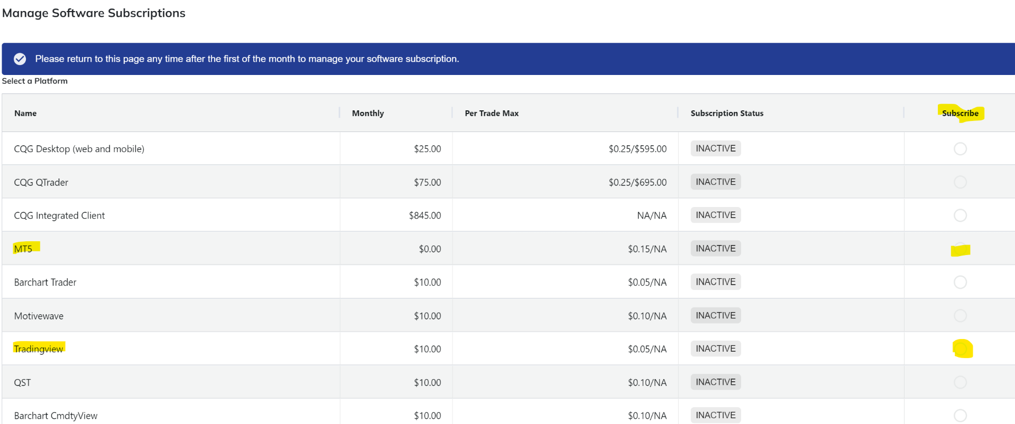
Task: Select the MT5 subscribe radio button
Action: point(960,249)
